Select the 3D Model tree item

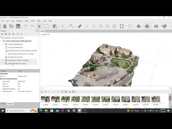pyautogui.click(x=15, y=57)
